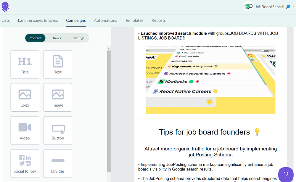Image resolution: width=296 pixels, height=182 pixels.
Task: Click the scrollbar up arrow in content panel
Action: pos(109,48)
